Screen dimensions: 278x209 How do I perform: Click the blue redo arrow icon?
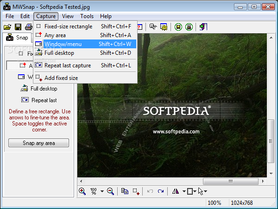tap(161, 191)
